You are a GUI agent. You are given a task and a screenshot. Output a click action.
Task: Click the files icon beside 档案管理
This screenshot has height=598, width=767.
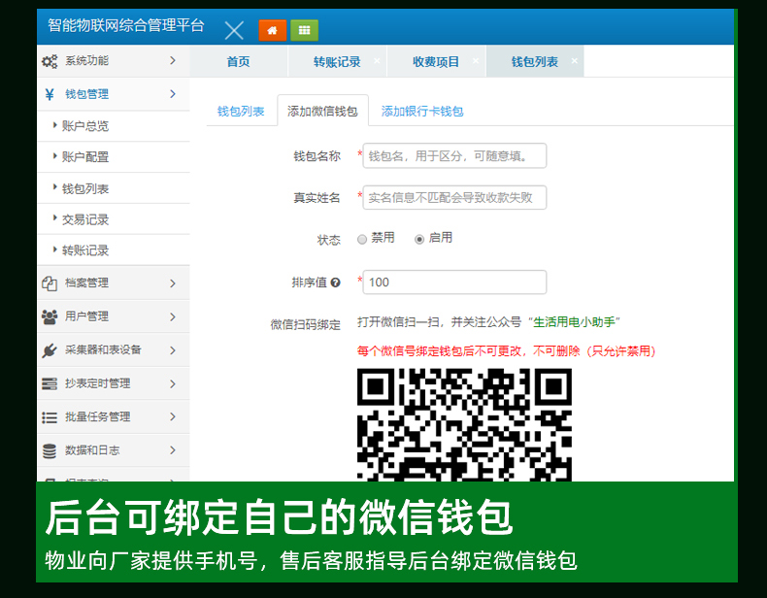tap(50, 283)
